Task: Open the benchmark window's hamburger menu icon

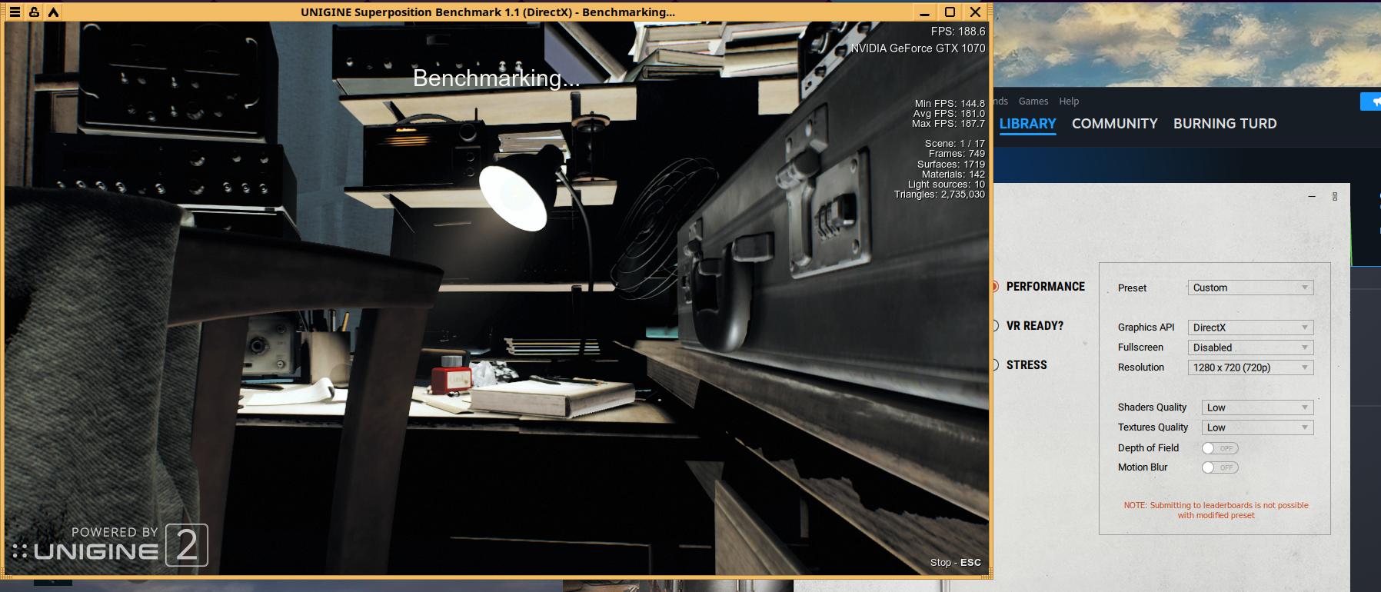Action: [15, 12]
